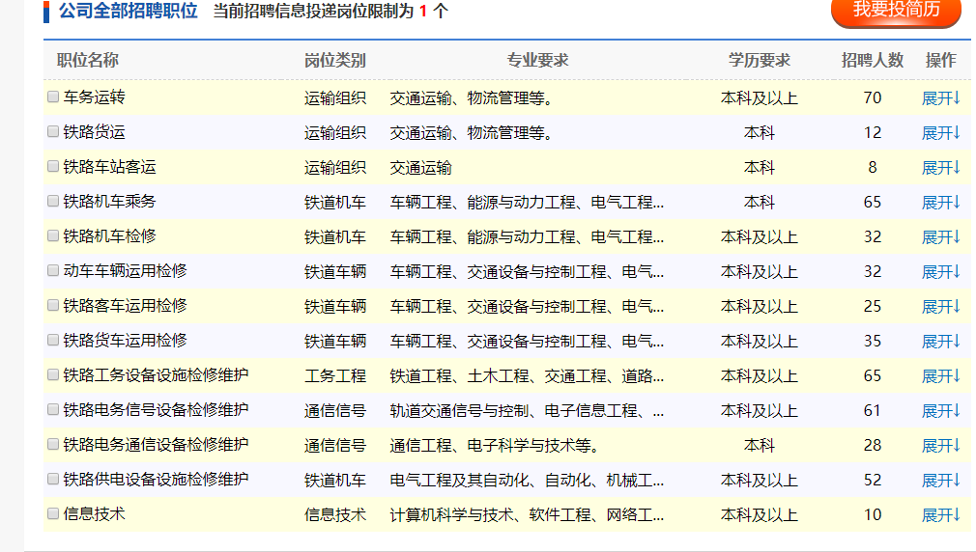
Task: Click the 职位名称 column header
Action: click(x=88, y=60)
